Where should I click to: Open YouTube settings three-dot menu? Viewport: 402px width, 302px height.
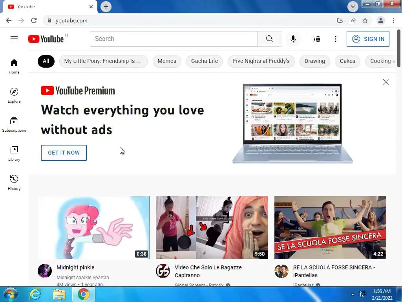click(335, 39)
